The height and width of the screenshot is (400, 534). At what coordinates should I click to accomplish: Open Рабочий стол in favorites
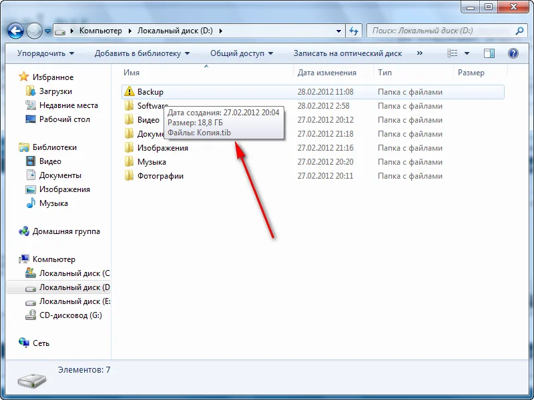tap(64, 119)
